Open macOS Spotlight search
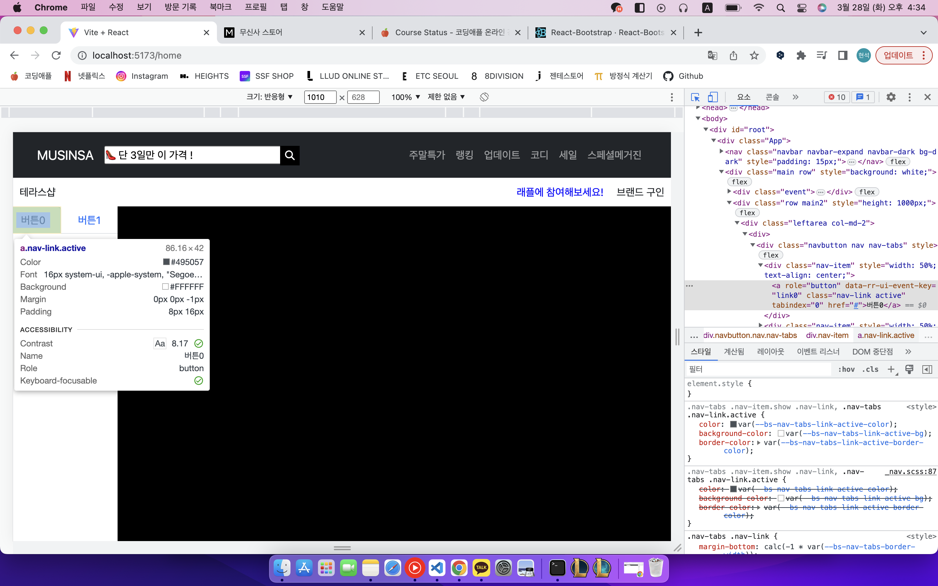This screenshot has height=586, width=938. [781, 8]
